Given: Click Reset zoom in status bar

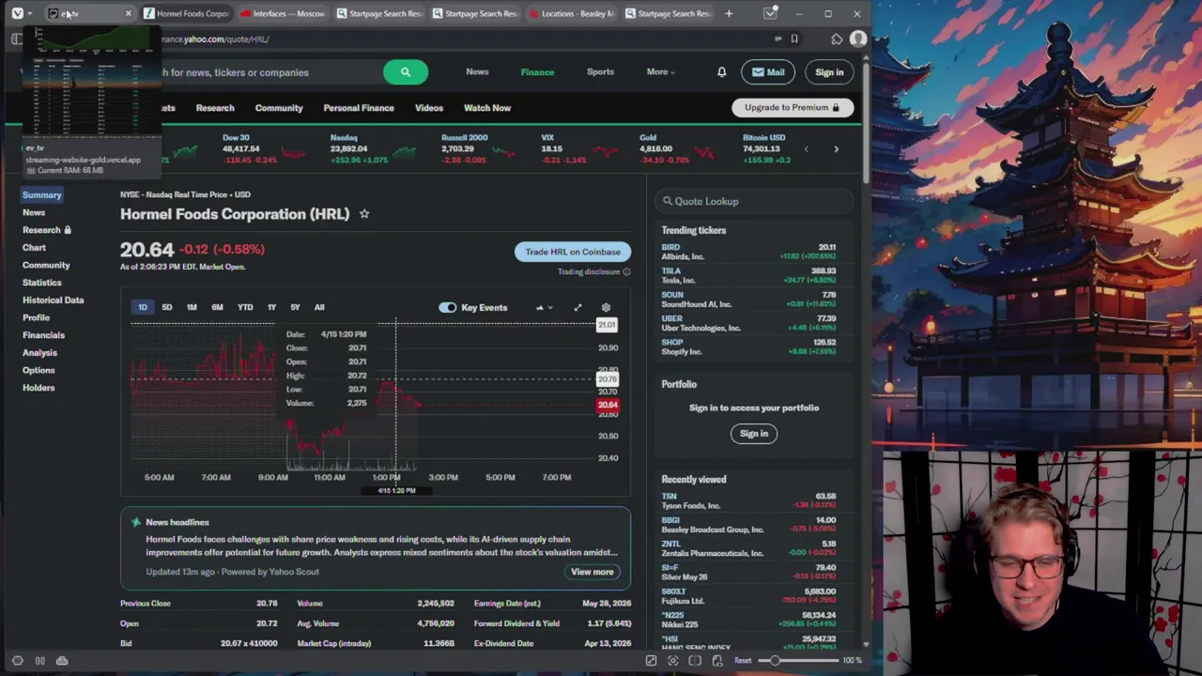Looking at the screenshot, I should click(742, 661).
